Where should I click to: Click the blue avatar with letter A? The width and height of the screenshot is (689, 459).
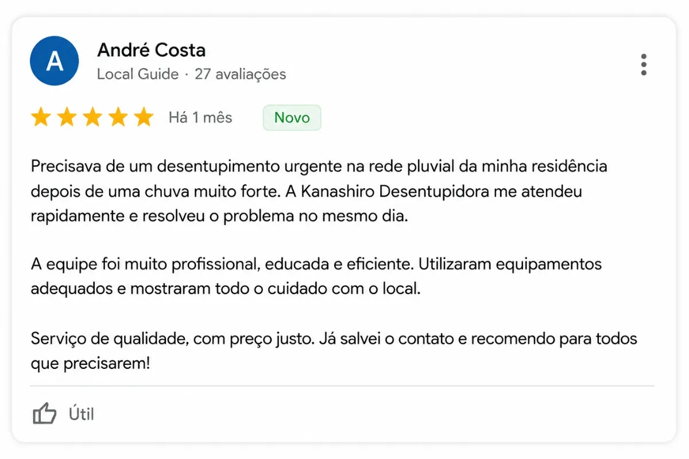tap(55, 61)
